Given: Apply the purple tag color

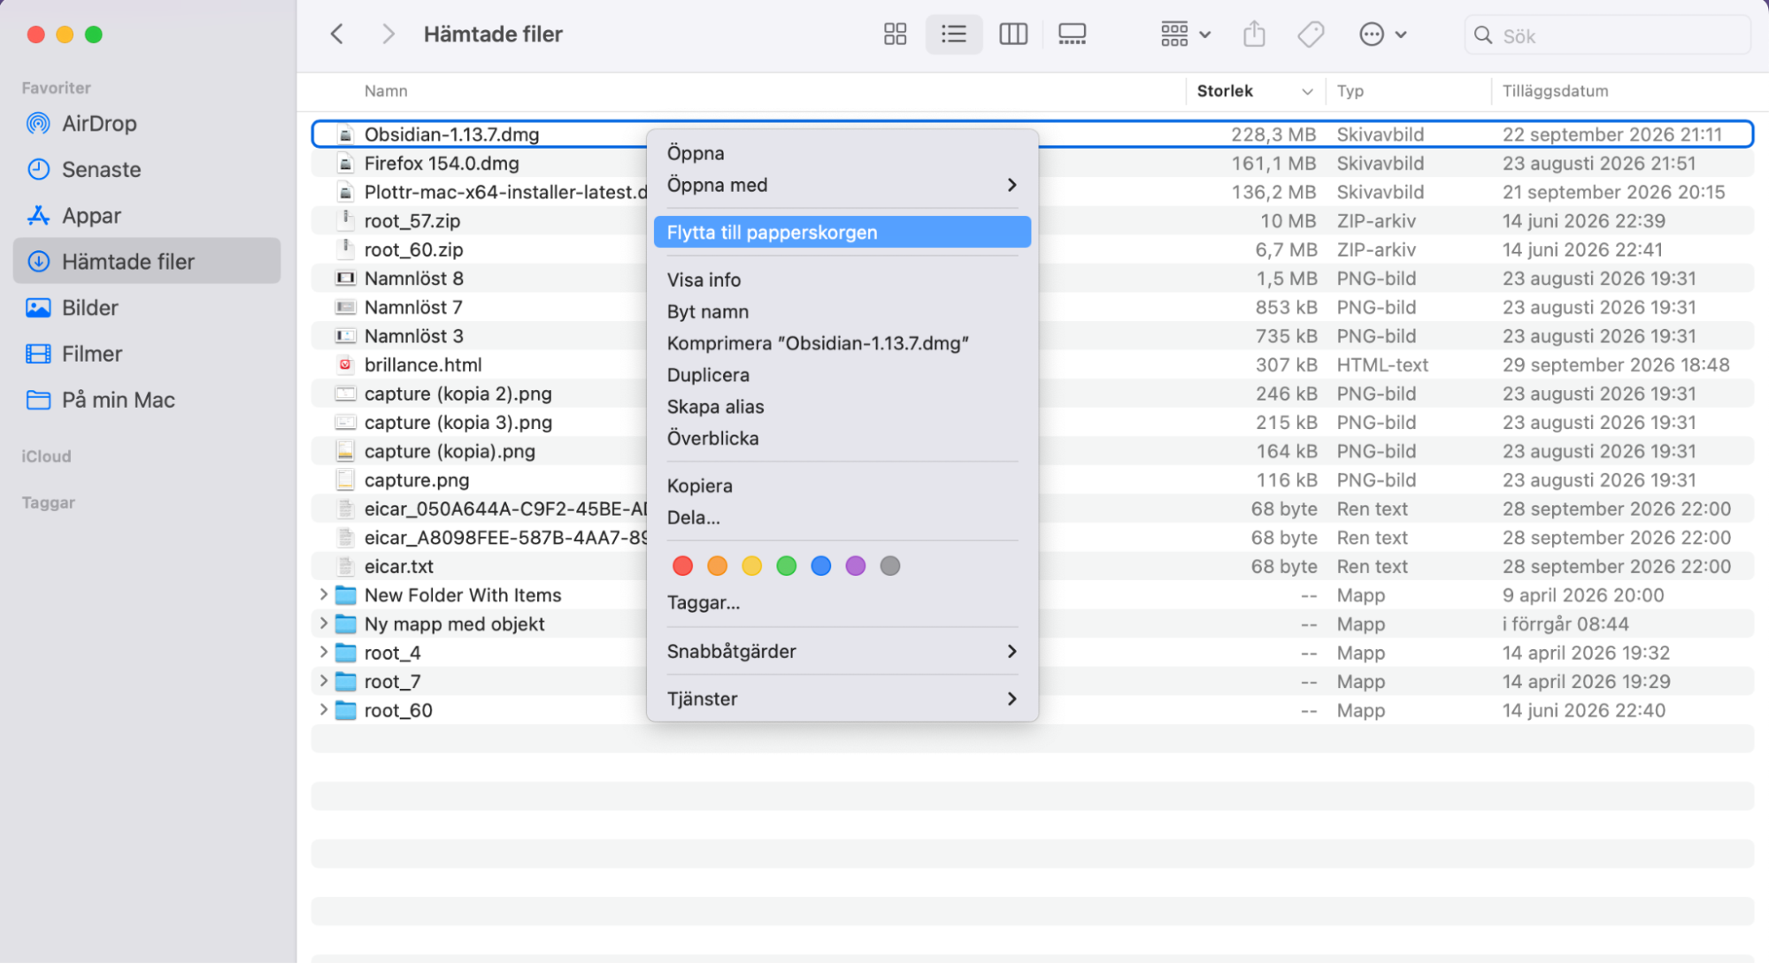Looking at the screenshot, I should [x=856, y=566].
